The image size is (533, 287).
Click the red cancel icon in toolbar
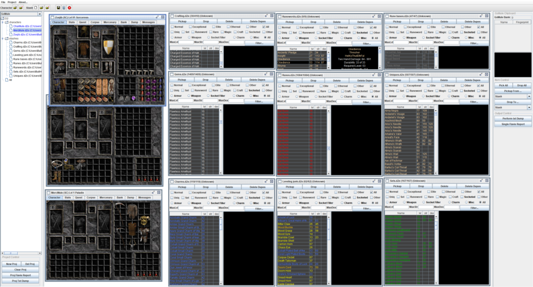(69, 7)
